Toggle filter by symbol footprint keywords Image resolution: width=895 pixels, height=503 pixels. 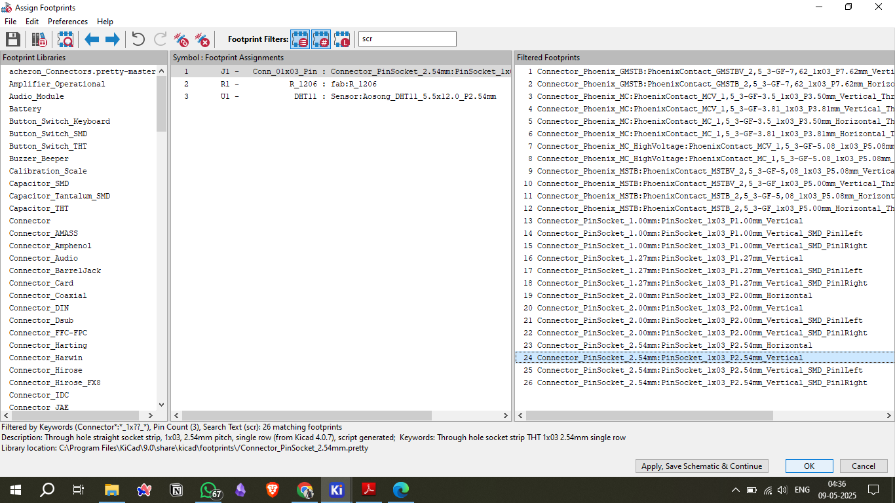pos(300,39)
